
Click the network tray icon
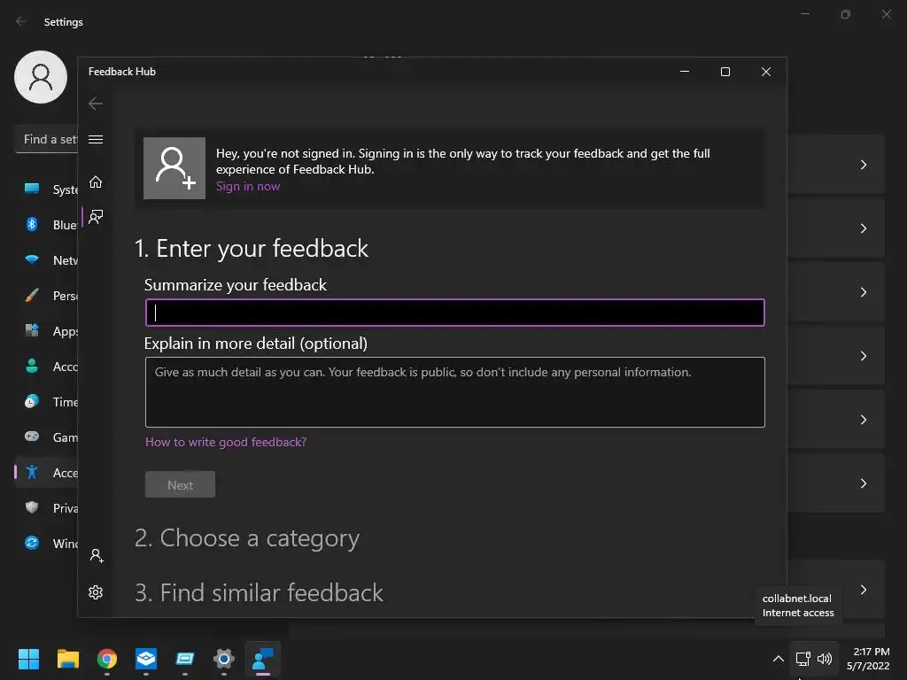(802, 659)
